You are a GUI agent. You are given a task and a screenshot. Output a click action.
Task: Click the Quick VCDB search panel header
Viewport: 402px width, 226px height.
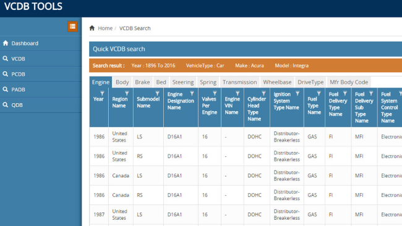click(x=246, y=49)
